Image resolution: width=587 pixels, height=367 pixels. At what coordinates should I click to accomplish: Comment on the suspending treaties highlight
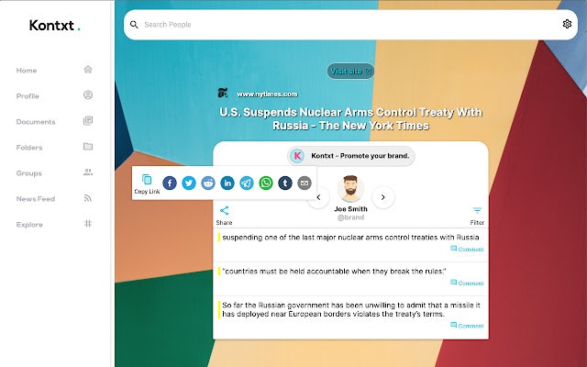[467, 249]
